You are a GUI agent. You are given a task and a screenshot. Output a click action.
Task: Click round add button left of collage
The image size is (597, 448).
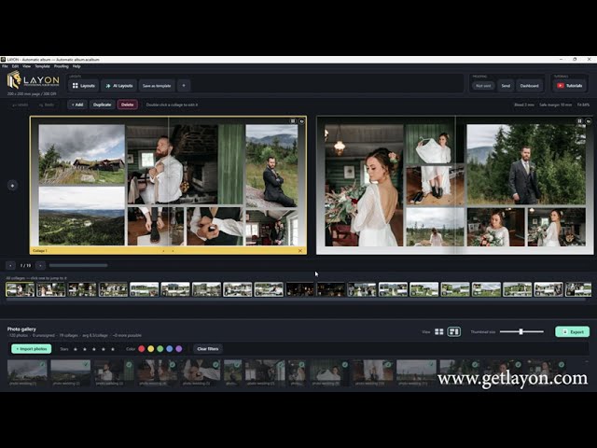tap(12, 186)
